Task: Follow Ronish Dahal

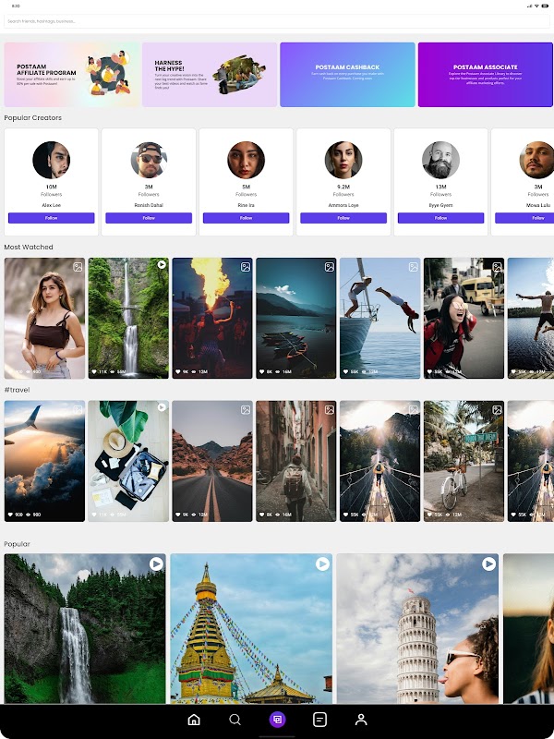Action: [x=149, y=218]
